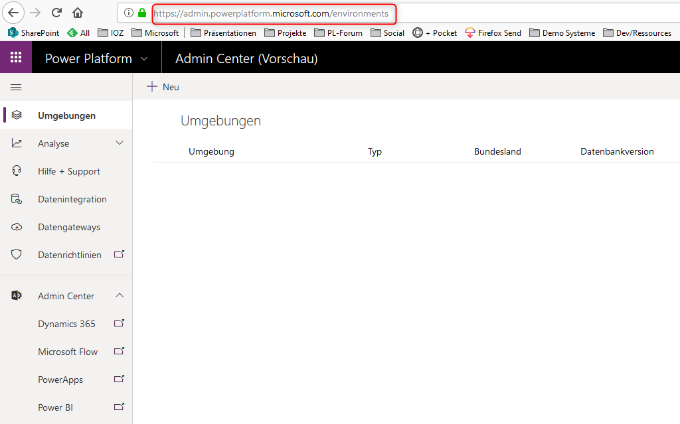Click the browser forward arrow button
The width and height of the screenshot is (680, 424).
pyautogui.click(x=35, y=13)
